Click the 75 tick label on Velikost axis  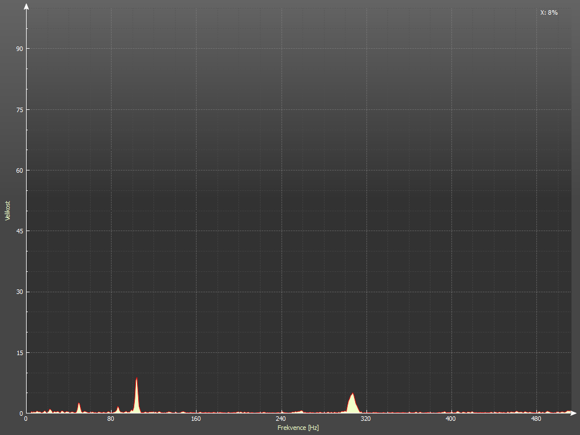click(19, 110)
